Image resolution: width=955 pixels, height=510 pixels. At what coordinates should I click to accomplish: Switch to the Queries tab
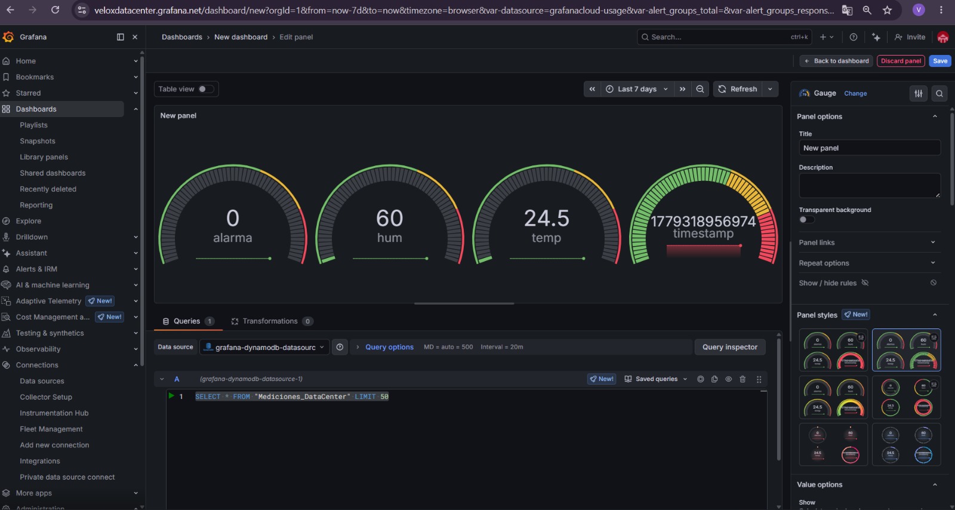[188, 321]
